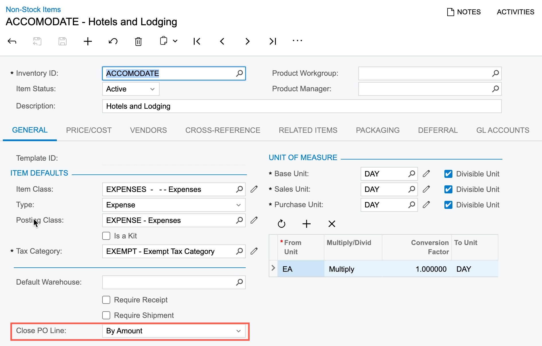Open the GL ACCOUNTS tab

point(503,130)
